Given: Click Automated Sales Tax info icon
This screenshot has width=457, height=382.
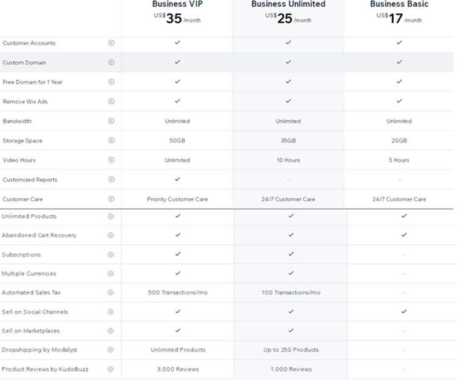Looking at the screenshot, I should 110,293.
